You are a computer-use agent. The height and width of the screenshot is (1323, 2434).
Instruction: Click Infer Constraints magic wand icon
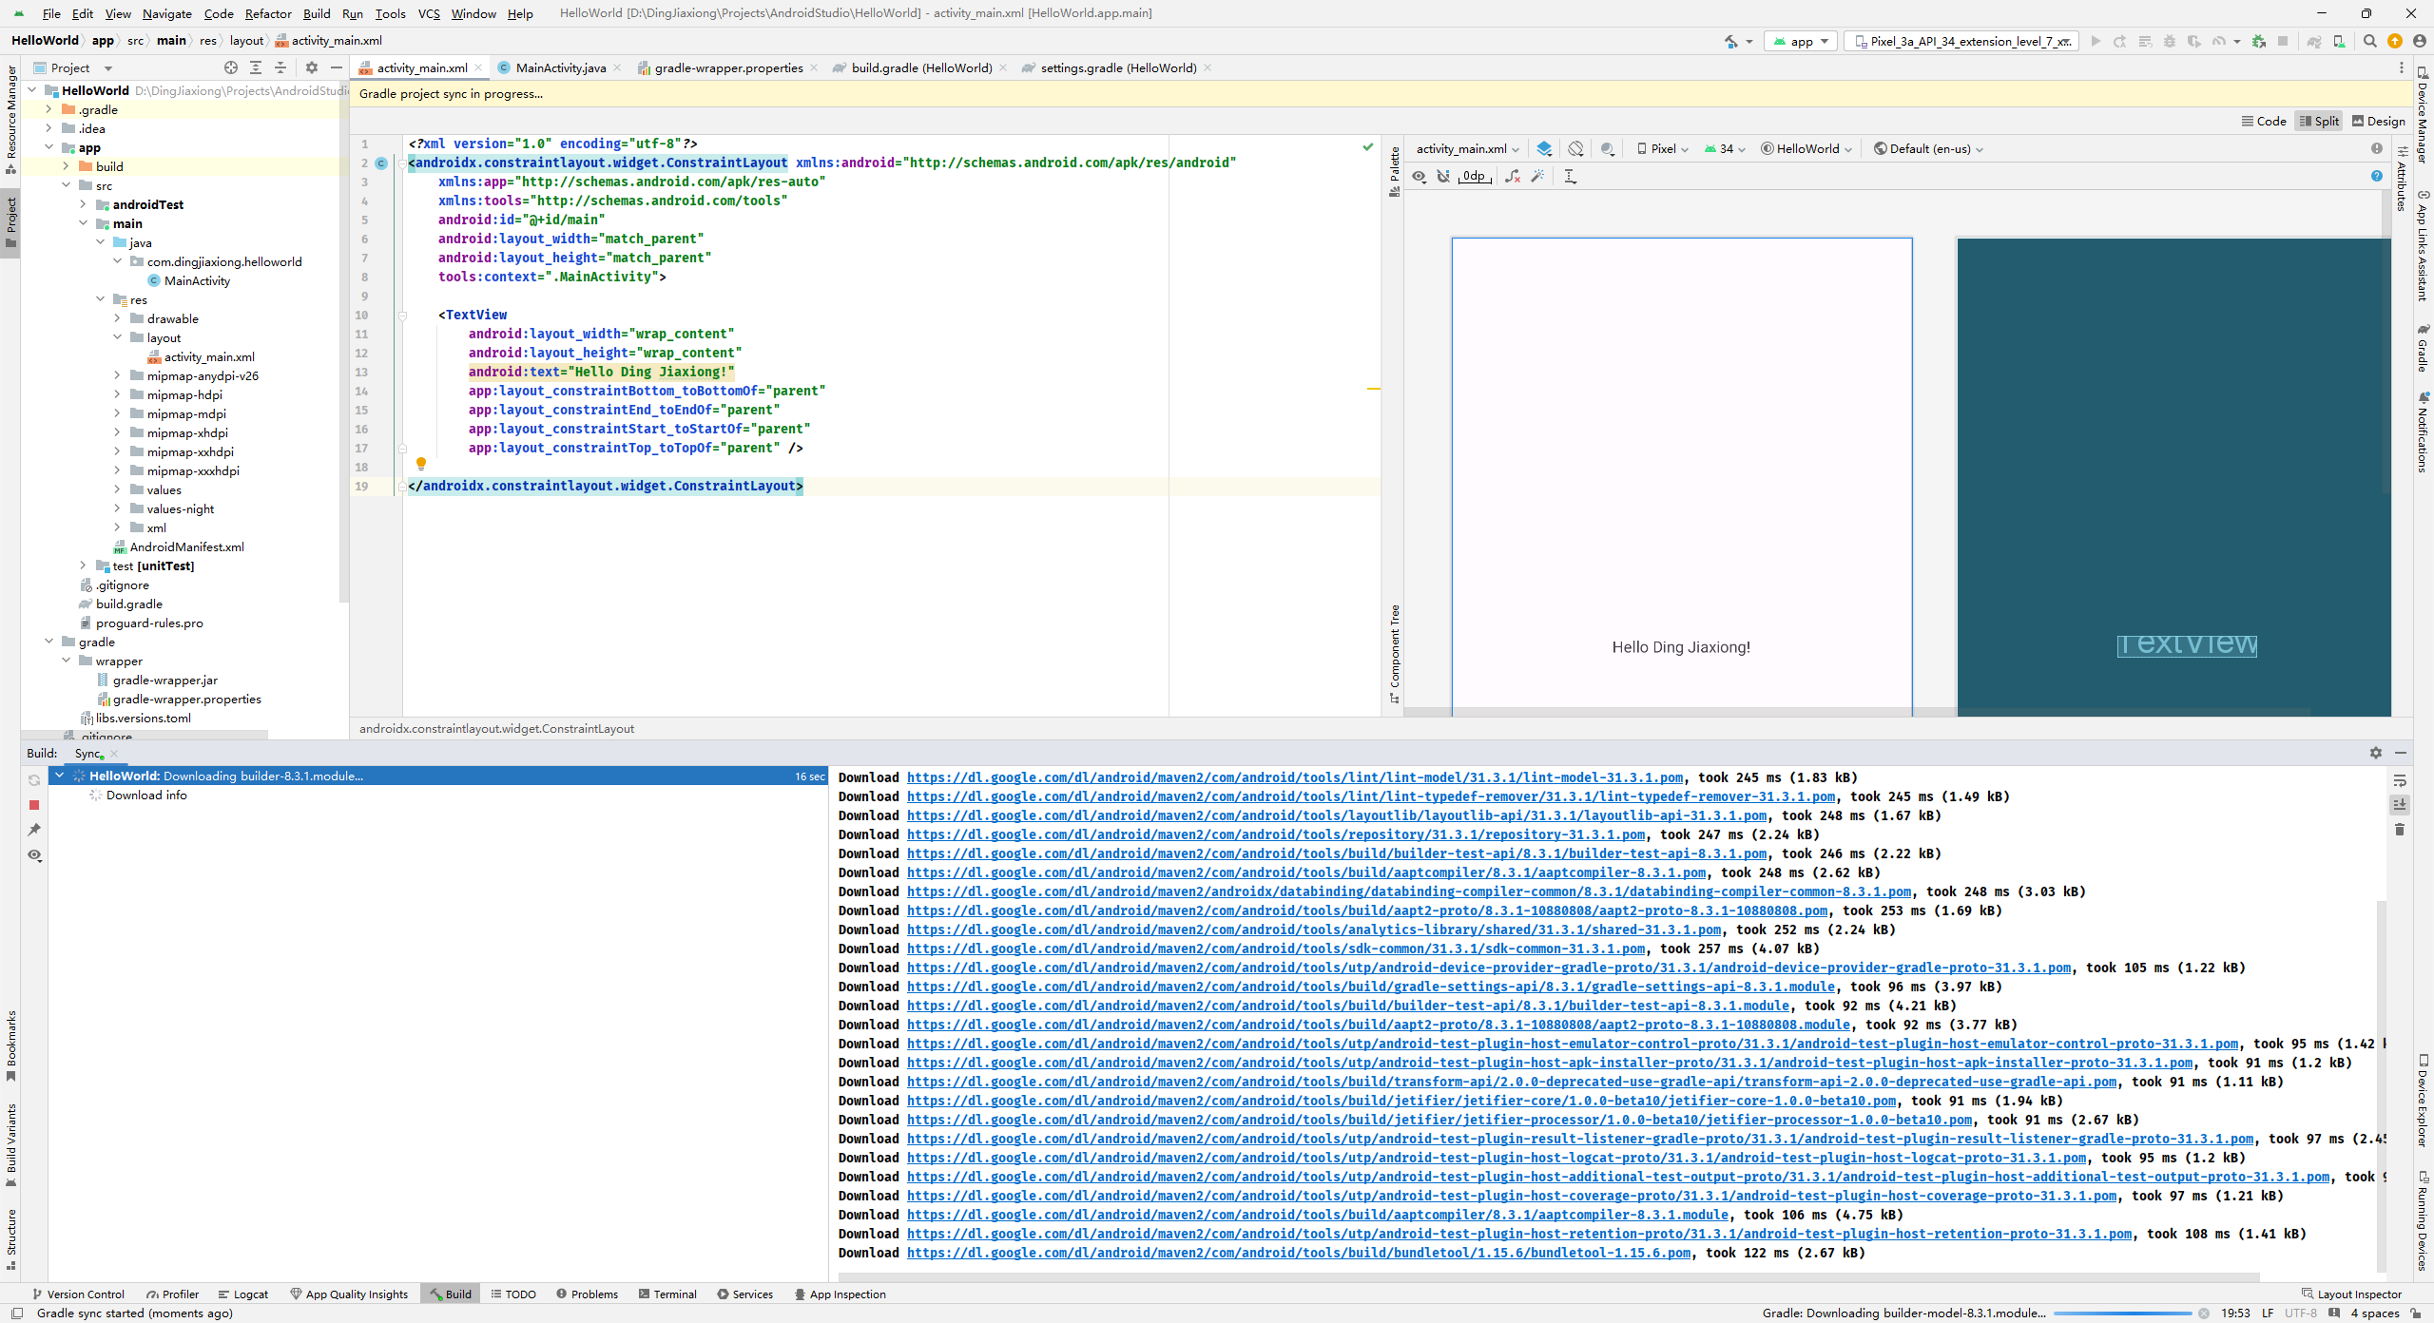1537,176
